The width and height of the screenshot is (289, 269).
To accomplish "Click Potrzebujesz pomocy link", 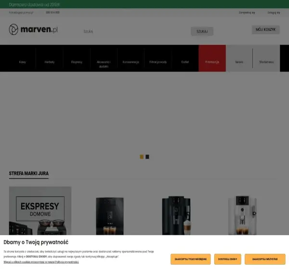I will tap(21, 12).
